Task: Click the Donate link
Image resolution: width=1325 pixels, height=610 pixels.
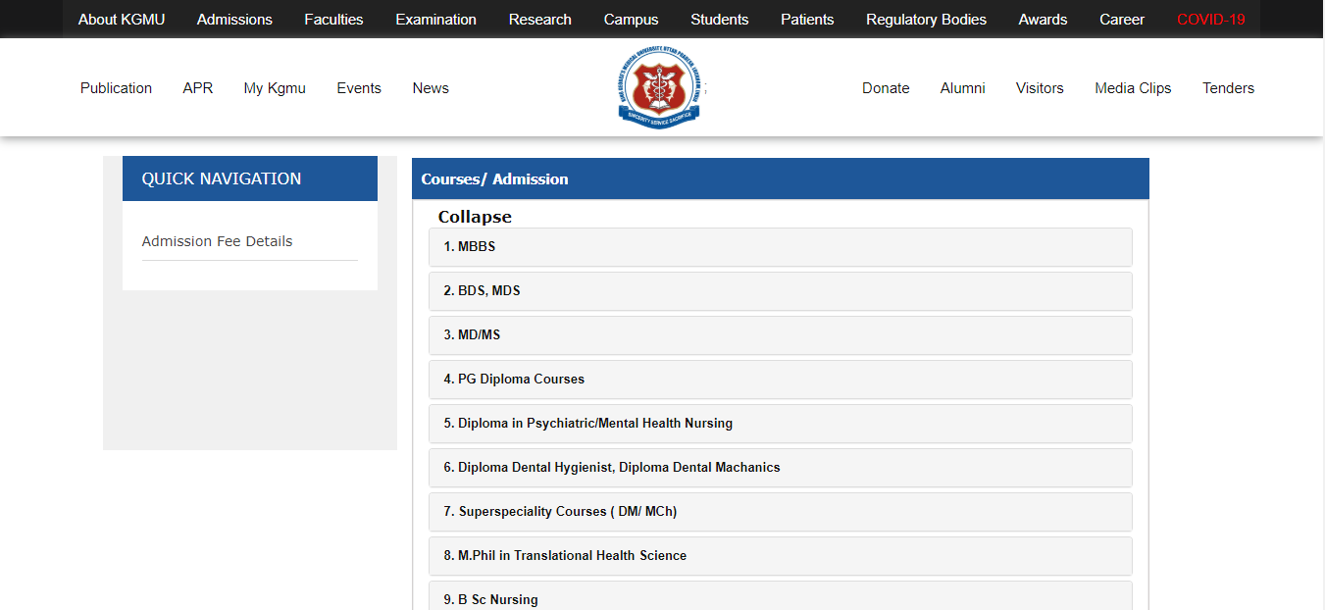Action: tap(885, 87)
